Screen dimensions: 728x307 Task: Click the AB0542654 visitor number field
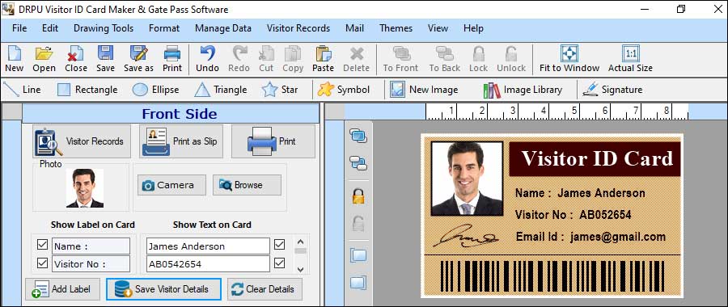(x=208, y=264)
